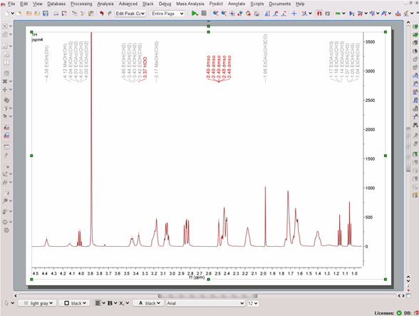419x316 pixels.
Task: Open the green marker tool dropdown arrow
Action: (x=343, y=14)
